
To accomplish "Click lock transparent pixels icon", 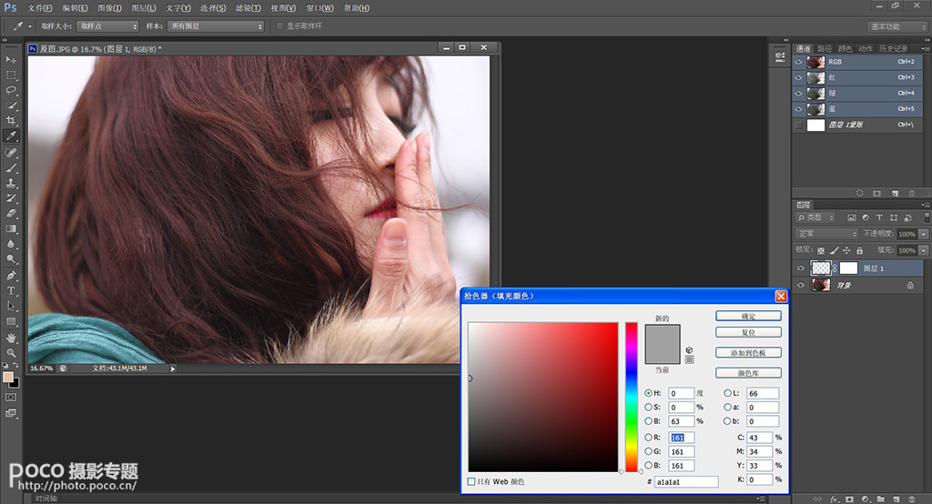I will coord(821,251).
